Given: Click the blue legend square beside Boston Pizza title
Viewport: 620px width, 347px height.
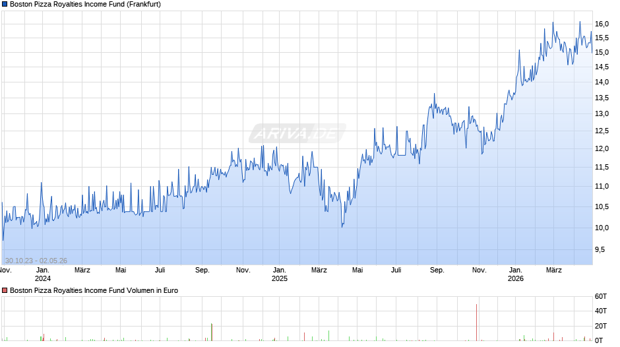Looking at the screenshot, I should (5, 5).
